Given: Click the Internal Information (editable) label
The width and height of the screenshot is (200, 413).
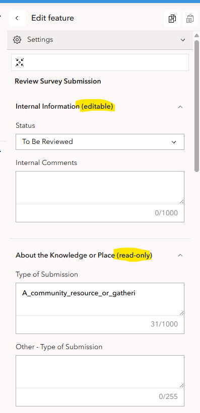Looking at the screenshot, I should (64, 107).
